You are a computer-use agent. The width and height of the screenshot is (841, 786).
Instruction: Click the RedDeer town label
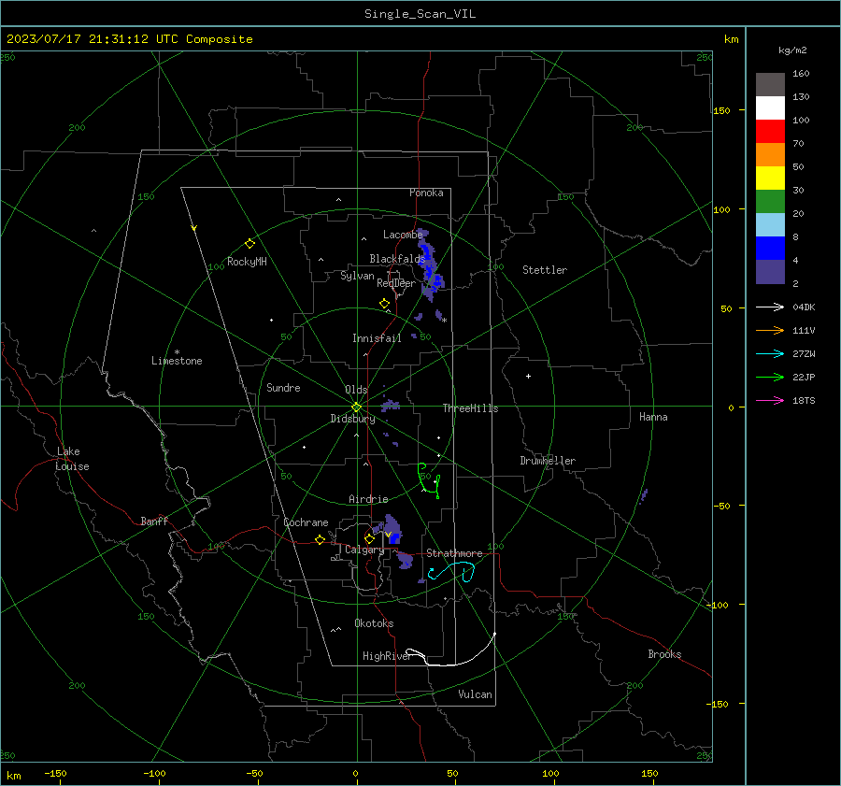click(x=396, y=283)
